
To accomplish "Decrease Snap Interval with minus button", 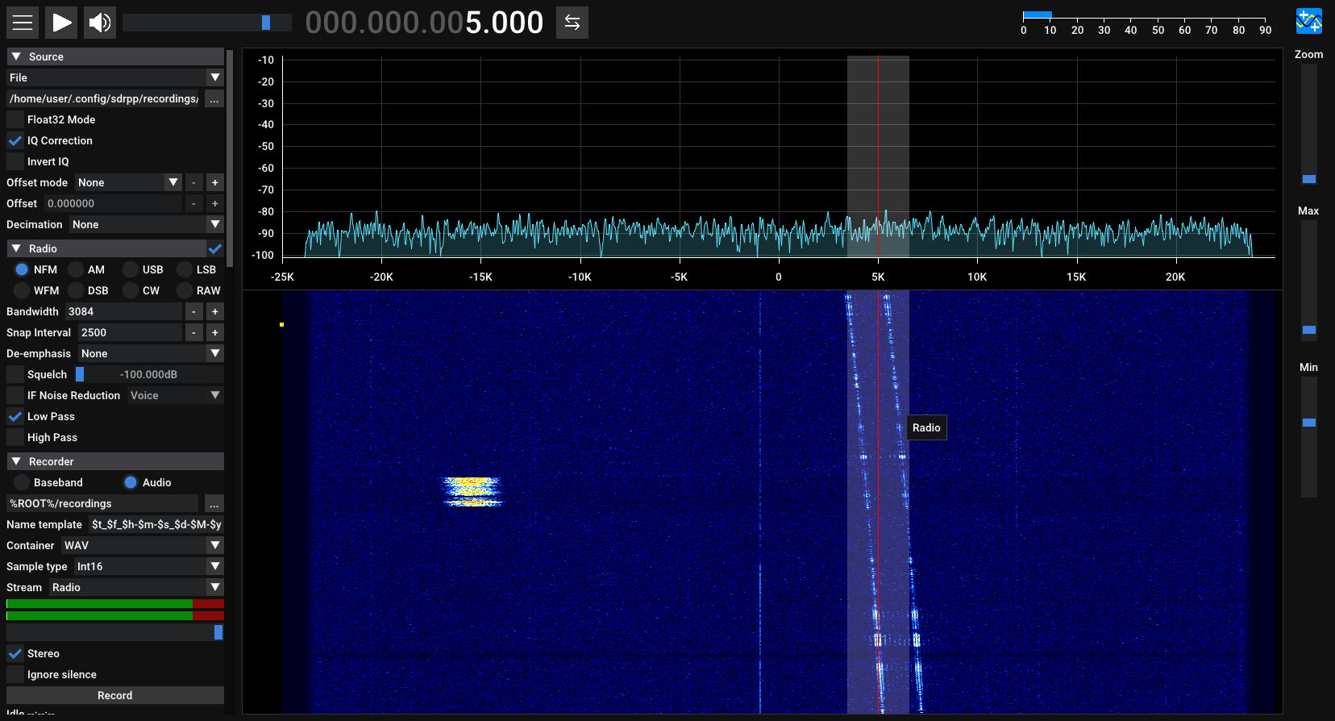I will [x=193, y=333].
